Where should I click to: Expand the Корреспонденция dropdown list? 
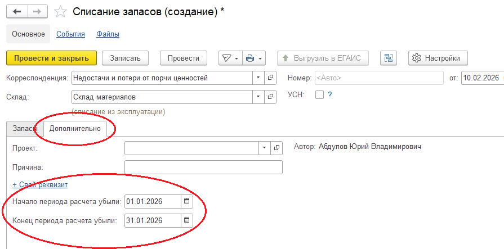click(x=258, y=78)
